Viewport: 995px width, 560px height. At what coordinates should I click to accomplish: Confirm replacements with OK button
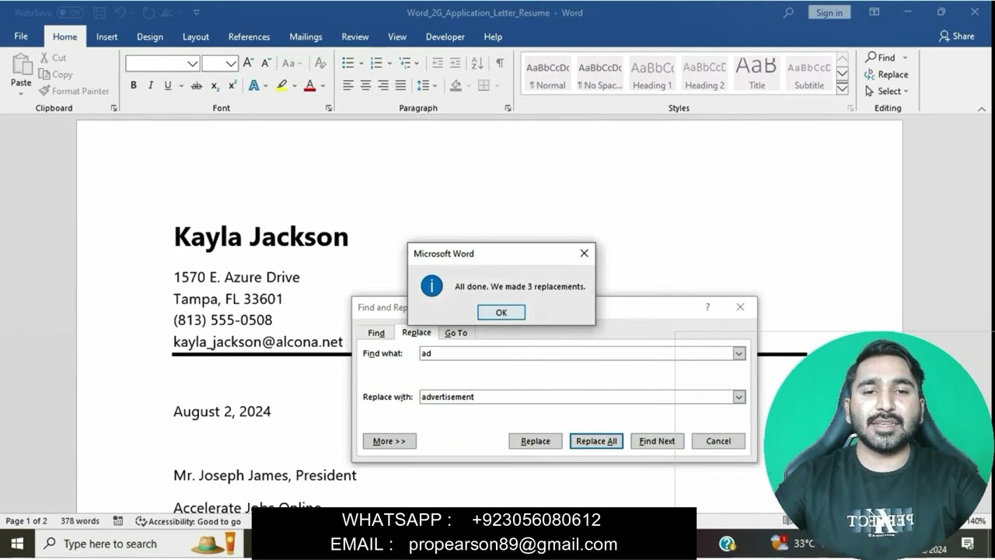point(501,313)
